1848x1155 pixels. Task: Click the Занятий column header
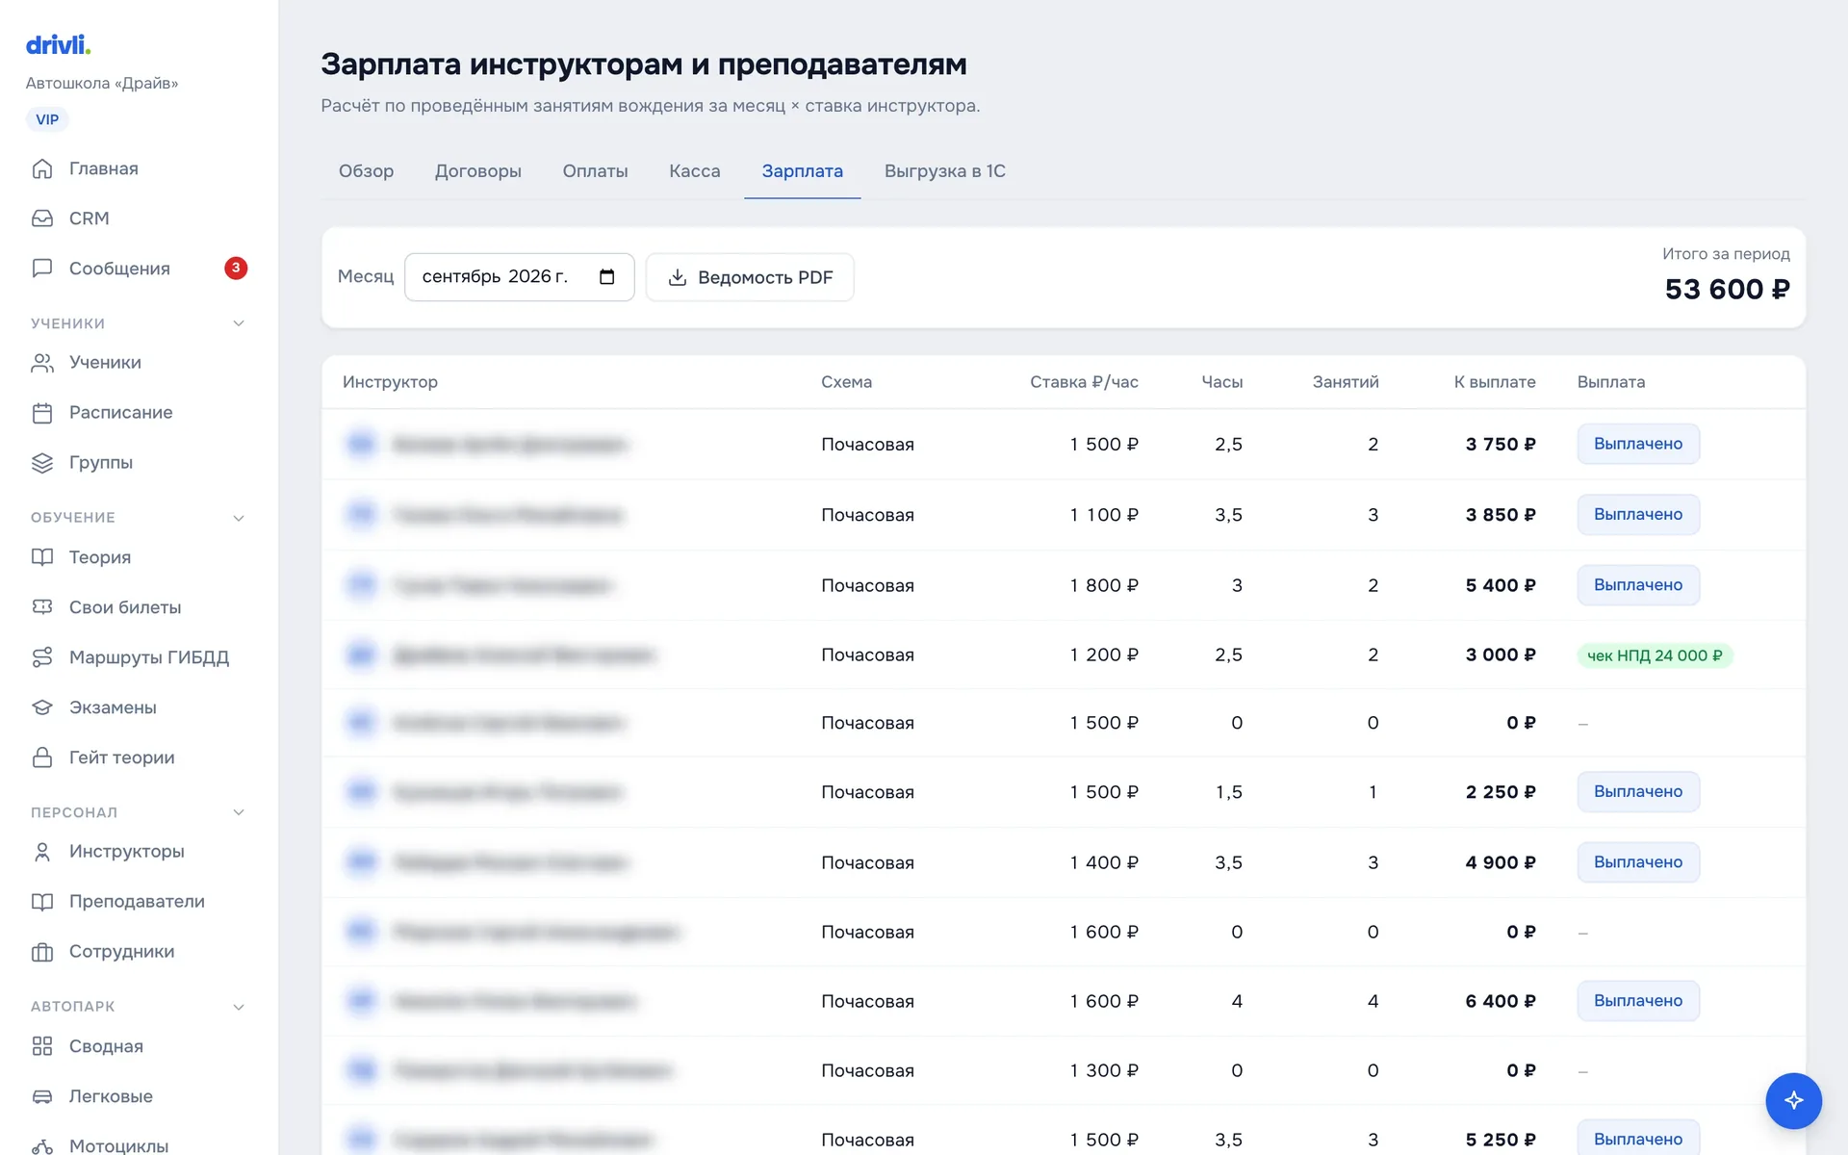click(x=1346, y=382)
